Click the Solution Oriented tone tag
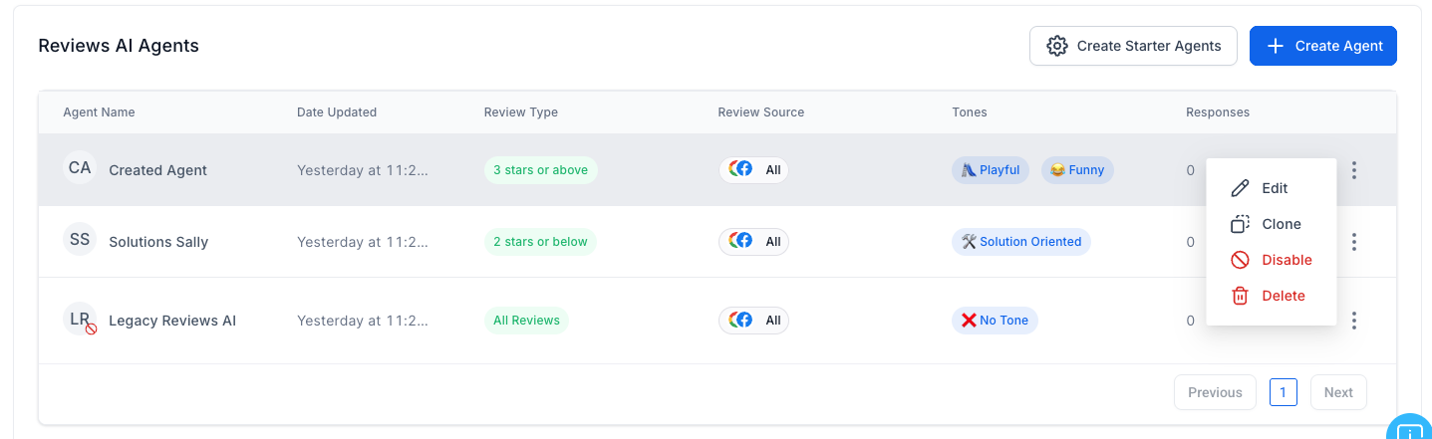 pos(1020,242)
